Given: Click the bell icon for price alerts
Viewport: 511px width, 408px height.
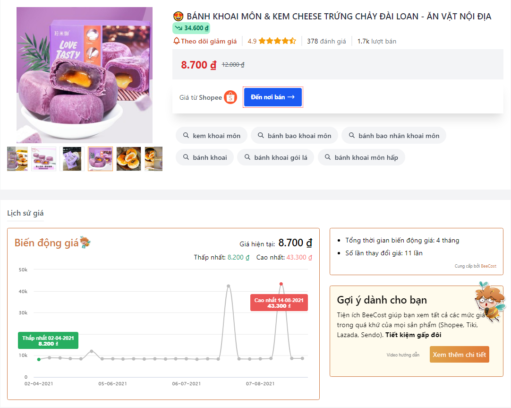Looking at the screenshot, I should tap(176, 41).
